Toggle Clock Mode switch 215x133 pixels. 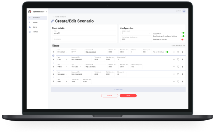tap(183, 33)
